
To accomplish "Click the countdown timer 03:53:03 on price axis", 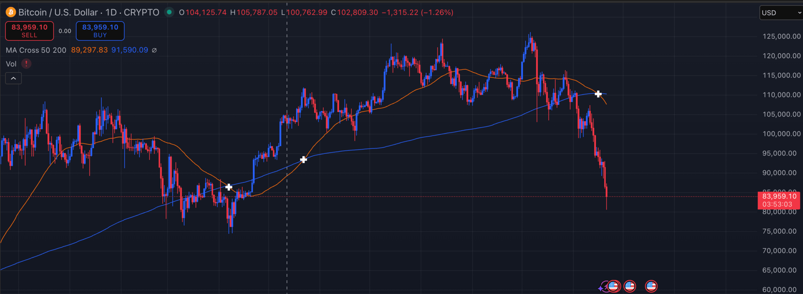I will click(x=777, y=205).
